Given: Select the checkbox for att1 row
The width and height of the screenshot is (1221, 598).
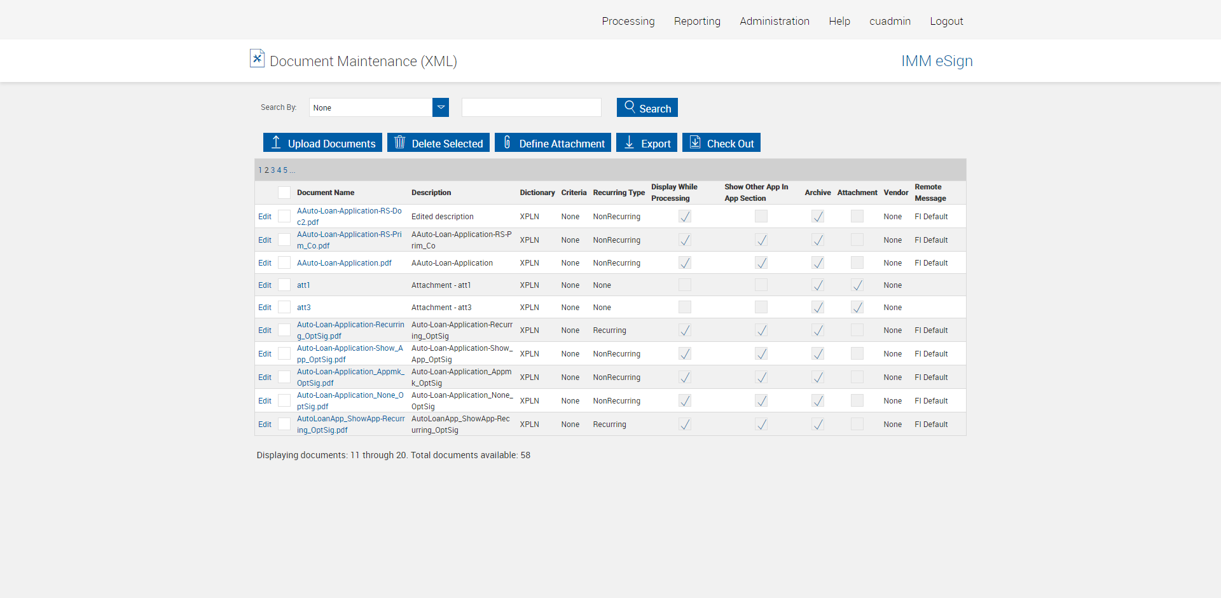Looking at the screenshot, I should [x=284, y=285].
